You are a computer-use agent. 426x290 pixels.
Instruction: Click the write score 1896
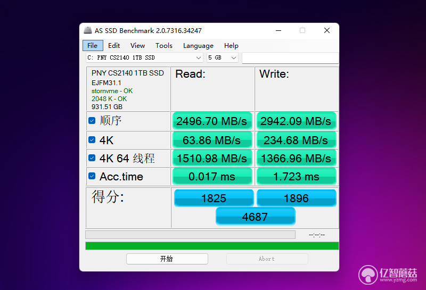point(297,198)
